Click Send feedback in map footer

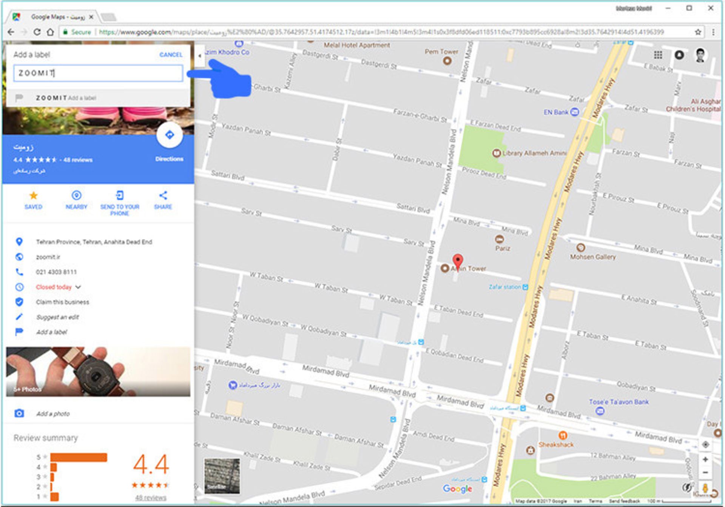point(624,501)
